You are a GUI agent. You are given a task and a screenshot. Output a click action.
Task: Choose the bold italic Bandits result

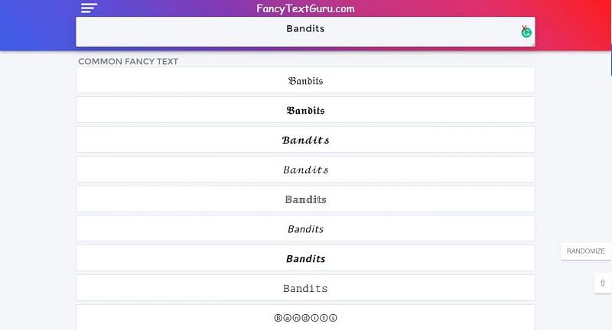click(x=305, y=259)
